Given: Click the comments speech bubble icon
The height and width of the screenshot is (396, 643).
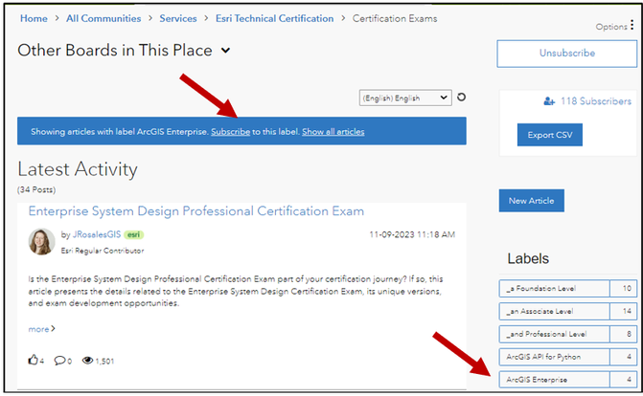Looking at the screenshot, I should 58,361.
